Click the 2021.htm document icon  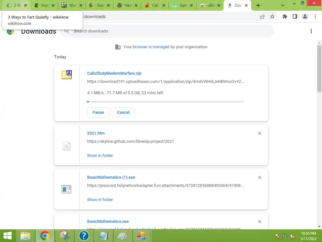tap(67, 146)
